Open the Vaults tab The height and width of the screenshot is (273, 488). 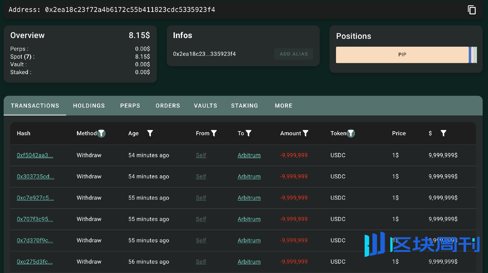(206, 106)
